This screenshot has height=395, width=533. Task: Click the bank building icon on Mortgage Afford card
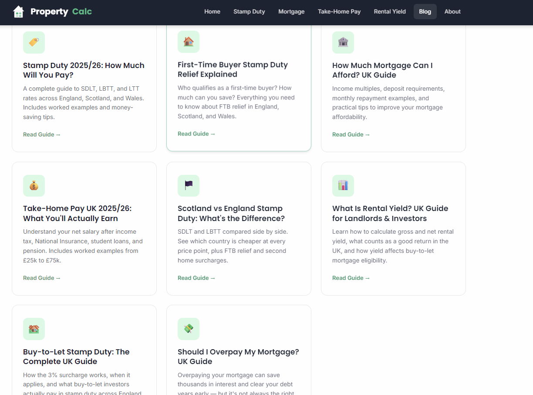click(x=343, y=42)
